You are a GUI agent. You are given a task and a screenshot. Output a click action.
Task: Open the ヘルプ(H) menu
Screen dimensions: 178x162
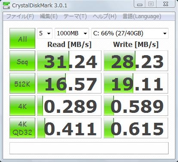click(104, 16)
